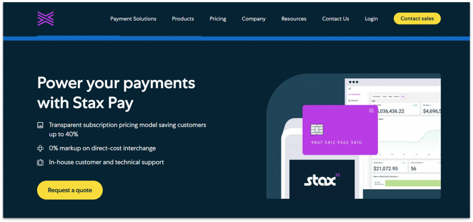
Task: Click the Transparent subscription pricing model text
Action: 127,129
